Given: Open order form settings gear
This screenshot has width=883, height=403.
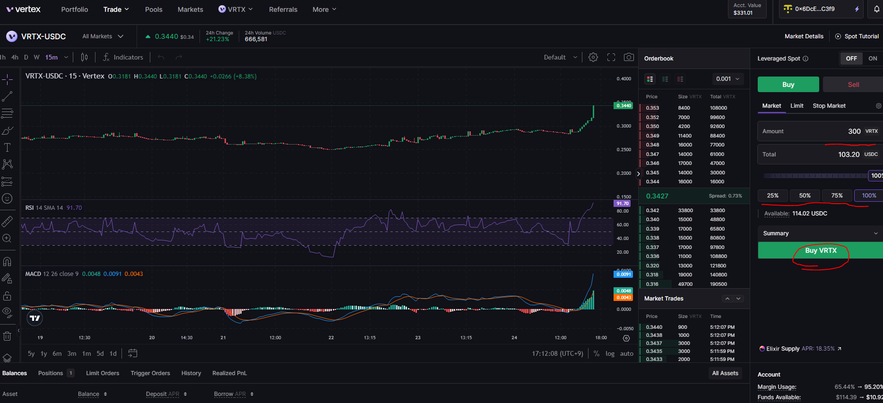Looking at the screenshot, I should pyautogui.click(x=878, y=106).
